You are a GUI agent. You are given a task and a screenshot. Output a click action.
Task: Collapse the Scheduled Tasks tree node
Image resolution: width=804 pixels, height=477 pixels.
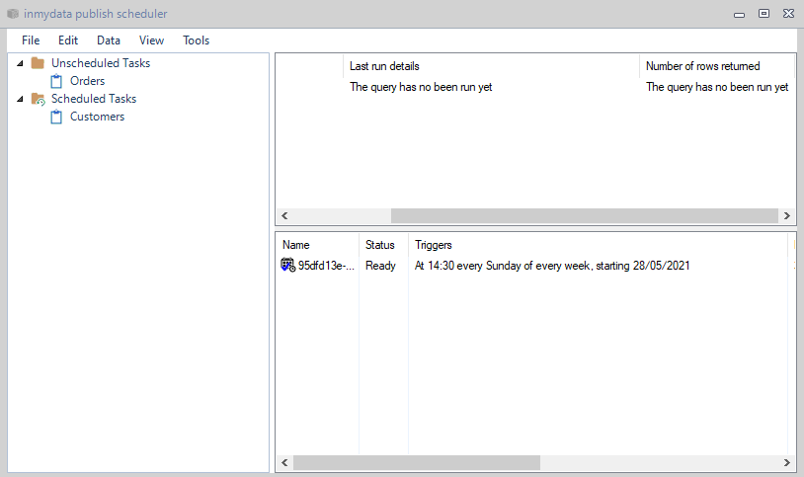click(20, 99)
